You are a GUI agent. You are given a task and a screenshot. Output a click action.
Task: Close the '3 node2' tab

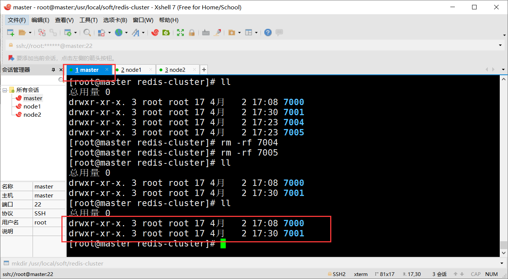[x=194, y=70]
